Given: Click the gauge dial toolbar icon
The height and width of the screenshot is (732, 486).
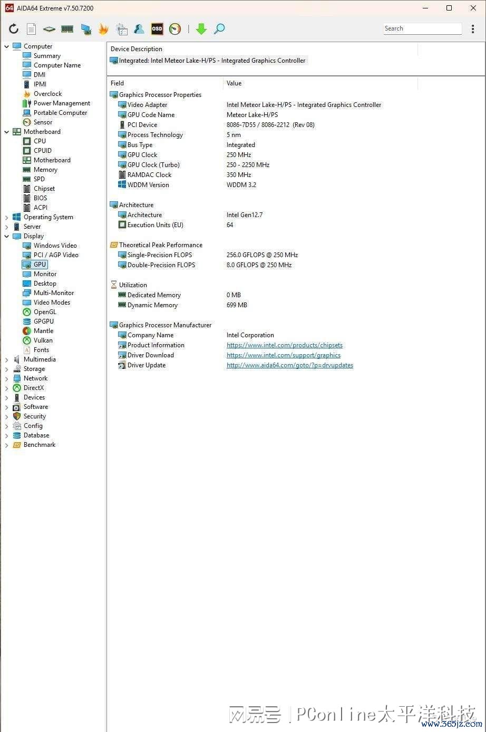Looking at the screenshot, I should coord(175,29).
